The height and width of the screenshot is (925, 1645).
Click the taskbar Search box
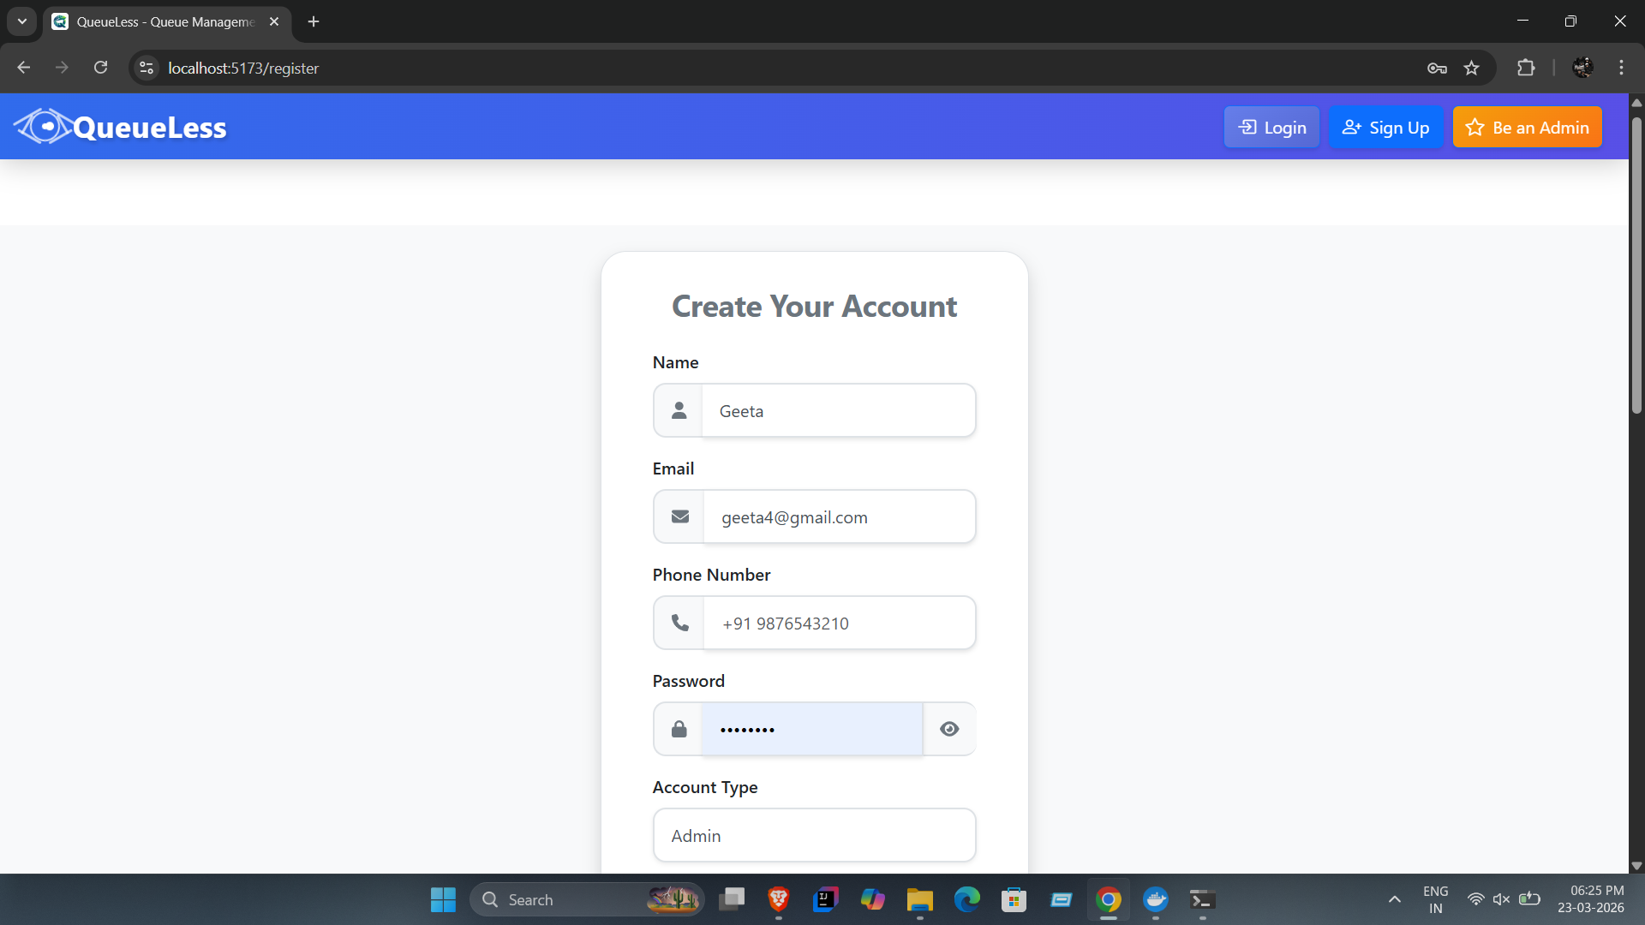pyautogui.click(x=587, y=899)
